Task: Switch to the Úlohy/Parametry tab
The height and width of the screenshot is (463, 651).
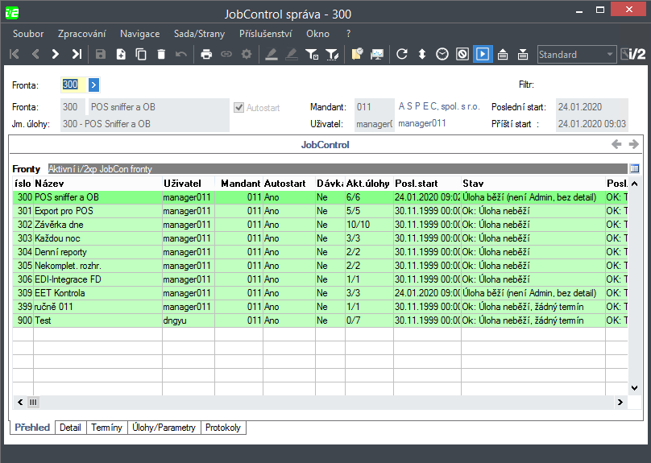Action: (x=164, y=428)
